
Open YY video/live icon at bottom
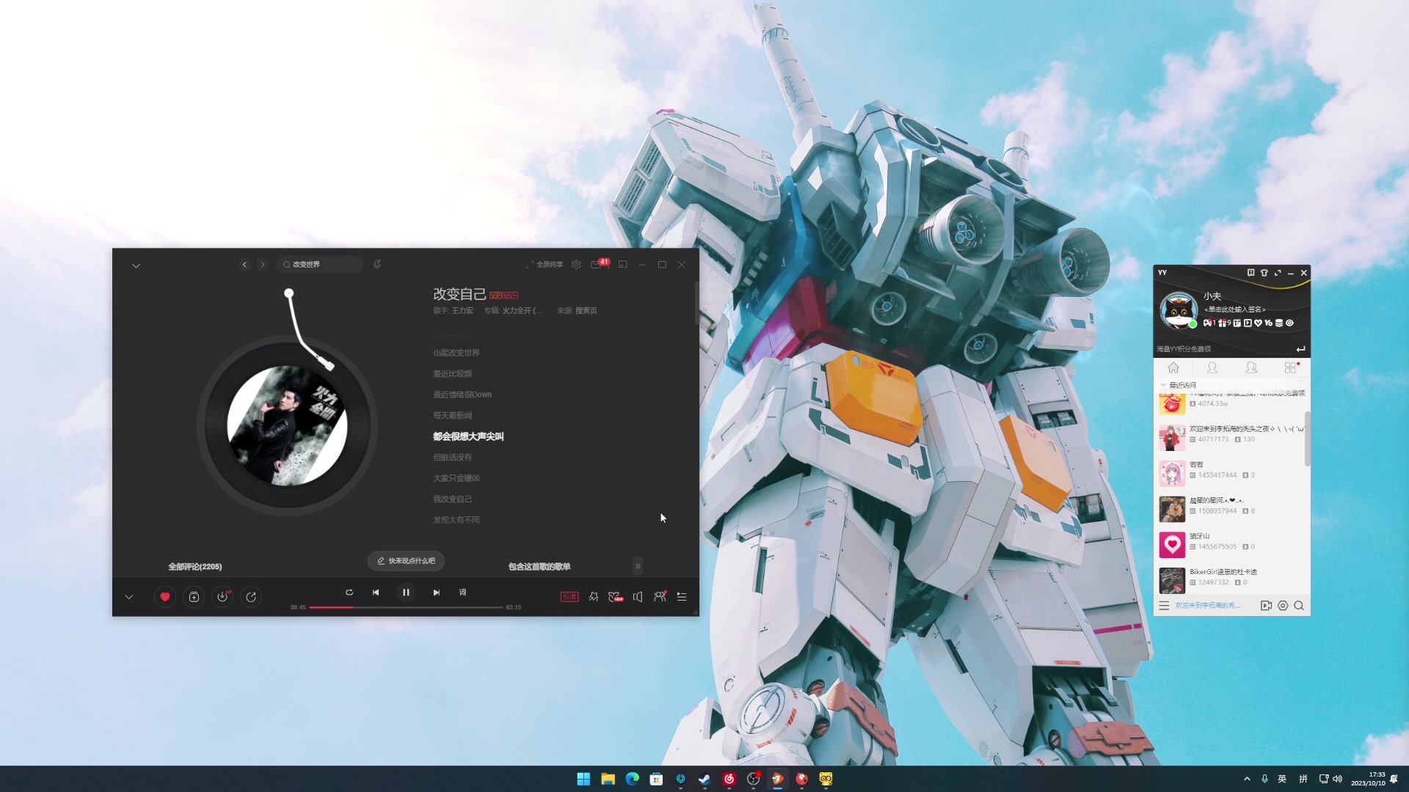pyautogui.click(x=1266, y=606)
